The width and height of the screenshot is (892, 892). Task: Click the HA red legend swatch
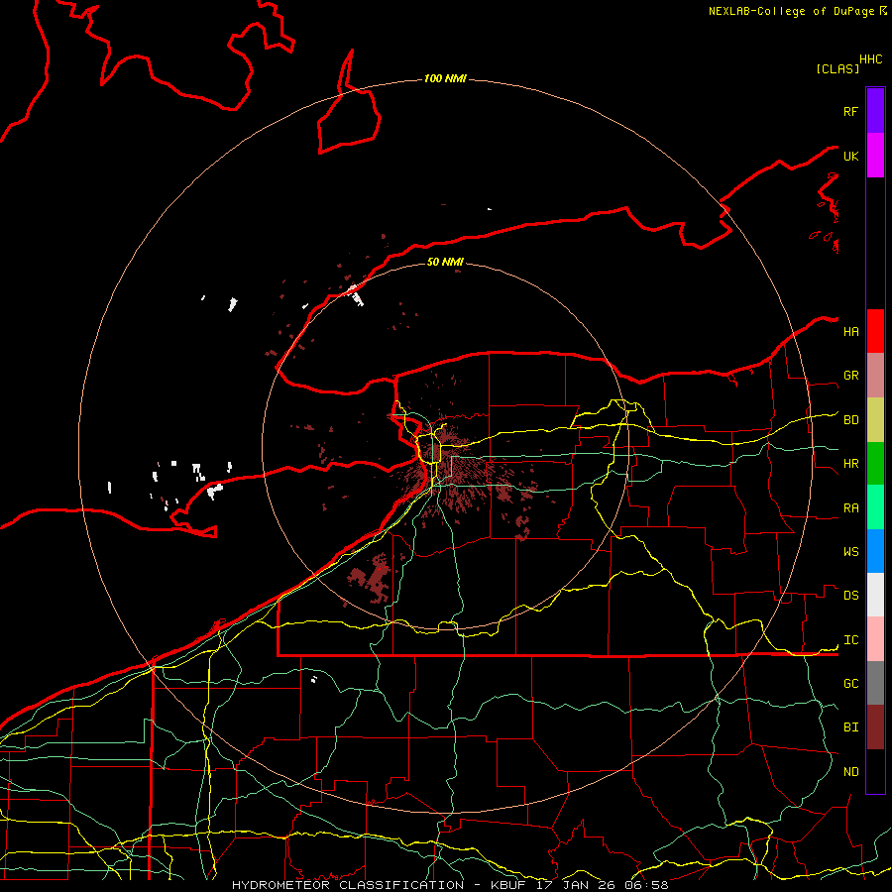pos(875,331)
